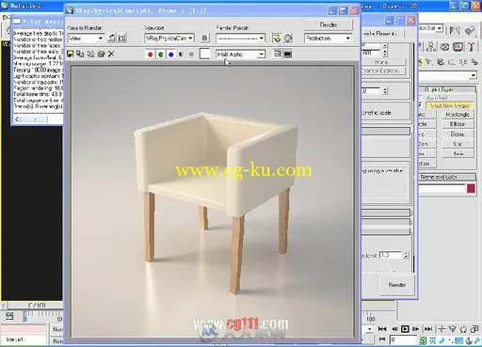Viewport: 482px width, 347px height.
Task: Print the rendered image
Action: pos(101,54)
